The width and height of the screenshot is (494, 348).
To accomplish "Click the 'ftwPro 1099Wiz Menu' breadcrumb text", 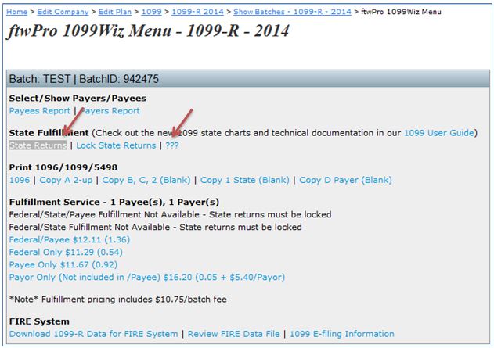I will 401,12.
